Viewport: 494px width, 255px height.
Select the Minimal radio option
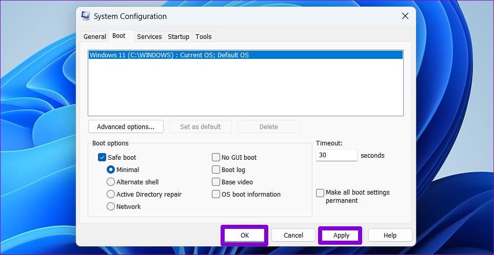click(111, 170)
